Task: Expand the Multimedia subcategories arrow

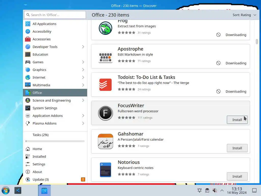Action: coord(83,85)
